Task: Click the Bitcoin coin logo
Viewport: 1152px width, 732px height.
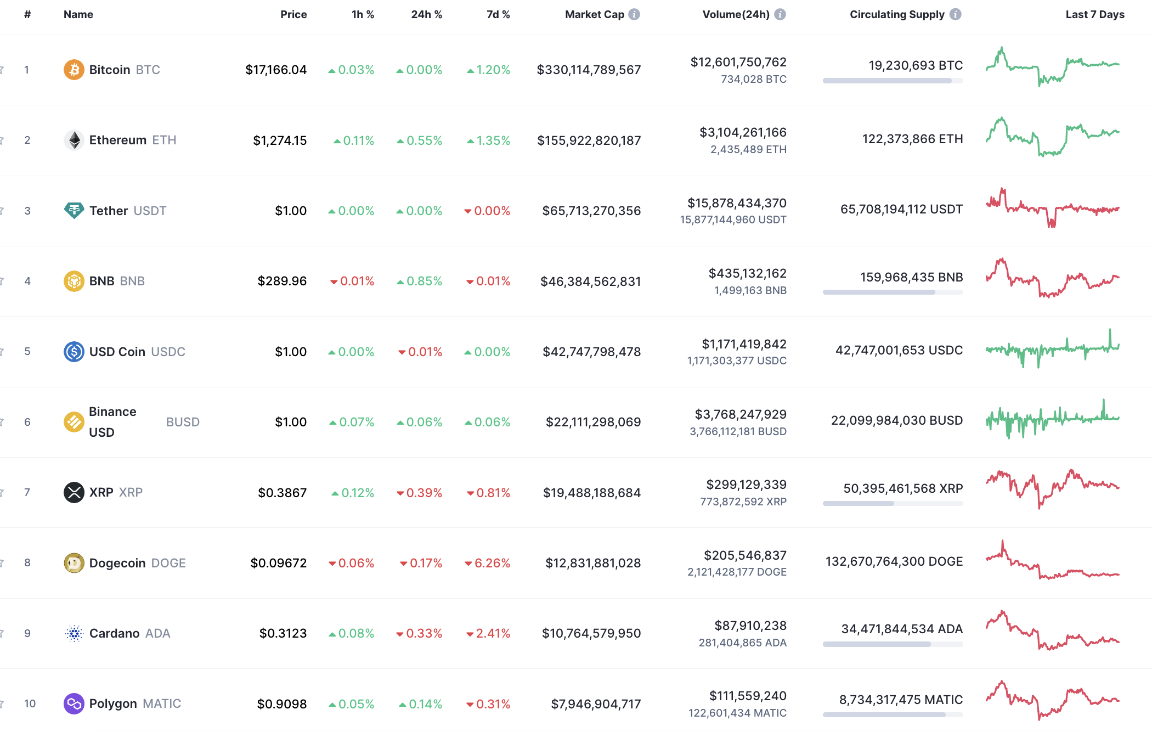Action: coord(74,70)
